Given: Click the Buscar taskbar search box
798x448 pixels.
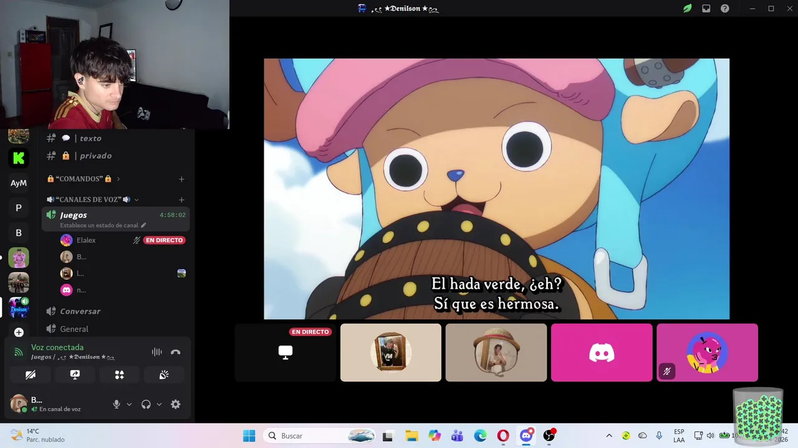Looking at the screenshot, I should tap(319, 436).
